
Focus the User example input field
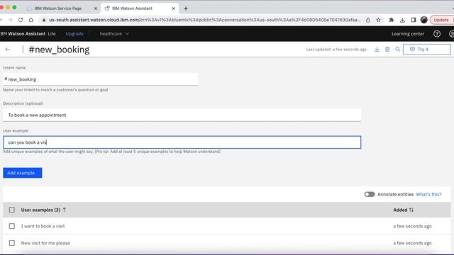182,142
